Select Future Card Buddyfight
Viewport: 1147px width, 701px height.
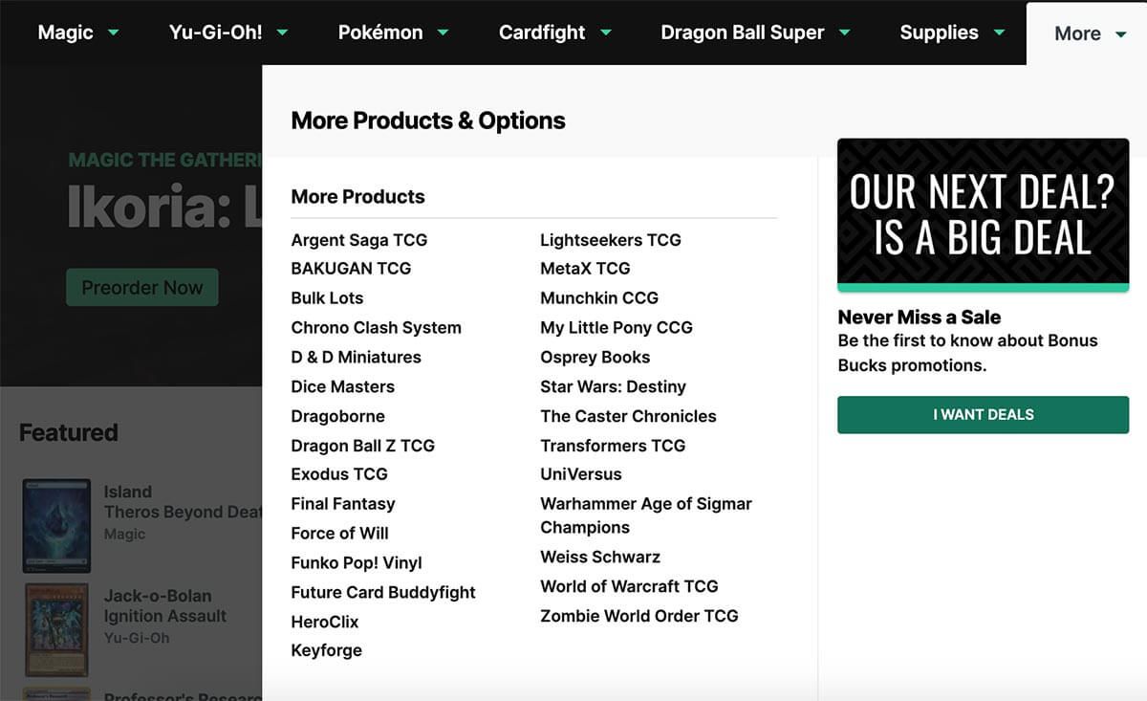pos(383,593)
